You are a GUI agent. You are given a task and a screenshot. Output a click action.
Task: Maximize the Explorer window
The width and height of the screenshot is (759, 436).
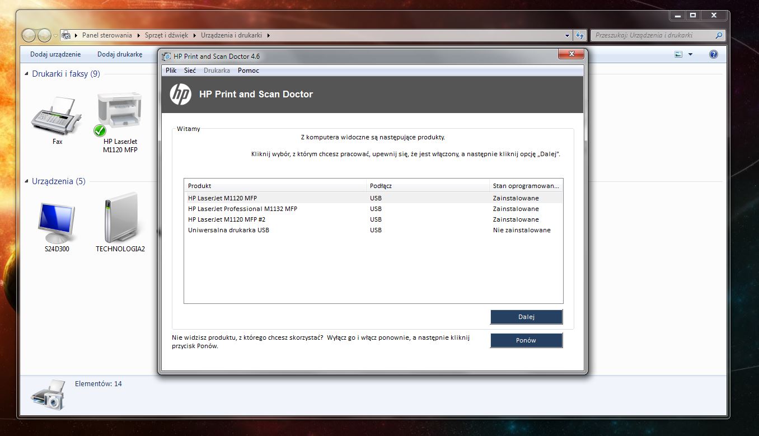(692, 15)
